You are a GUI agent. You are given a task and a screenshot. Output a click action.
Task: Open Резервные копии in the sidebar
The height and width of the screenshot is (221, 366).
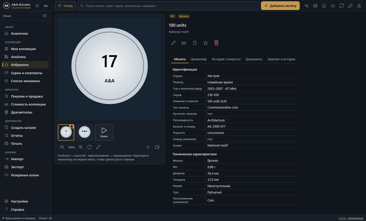click(x=25, y=175)
